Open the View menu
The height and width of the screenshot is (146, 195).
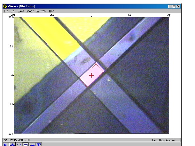[21, 11]
